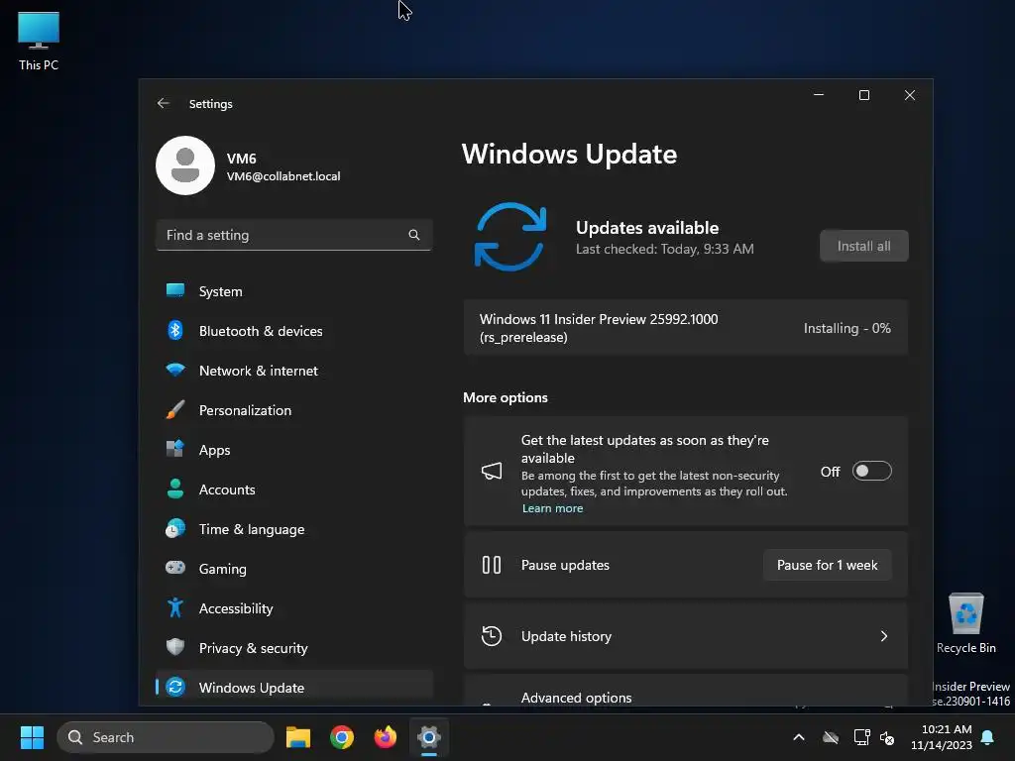Click the Update history clock icon
This screenshot has width=1015, height=761.
[x=492, y=636]
